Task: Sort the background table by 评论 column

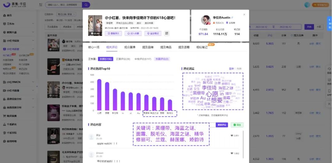Action: coord(270,36)
